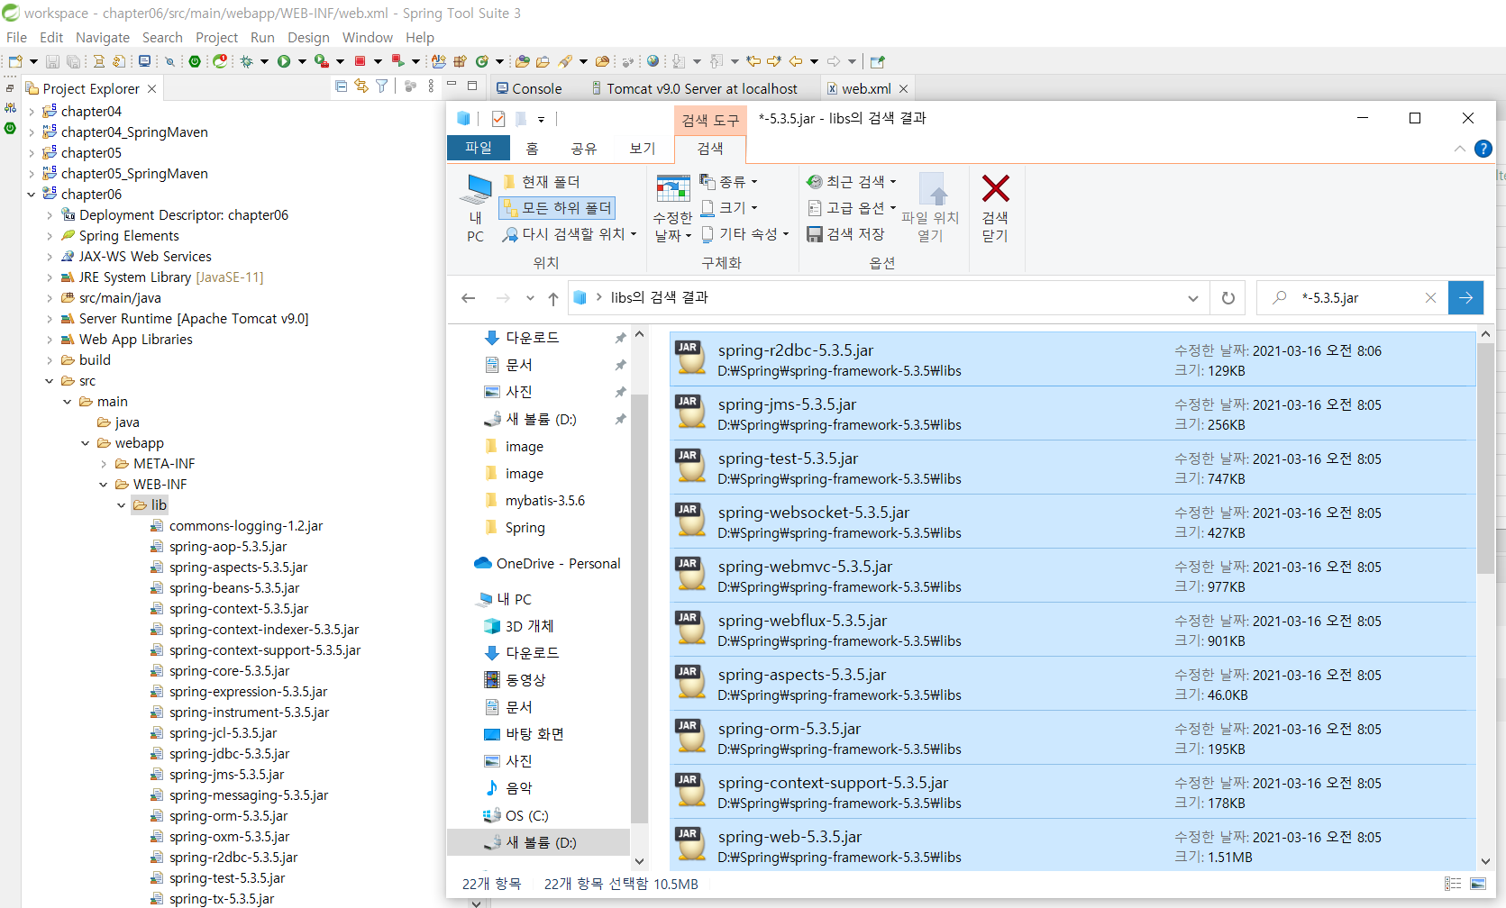Click the navigation pane scrollbar thumb
Screen dimensions: 1506x908
pyautogui.click(x=639, y=609)
